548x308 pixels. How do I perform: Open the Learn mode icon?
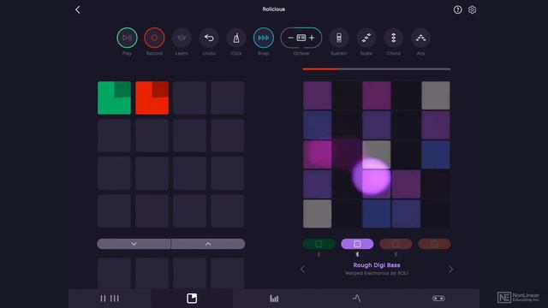182,38
